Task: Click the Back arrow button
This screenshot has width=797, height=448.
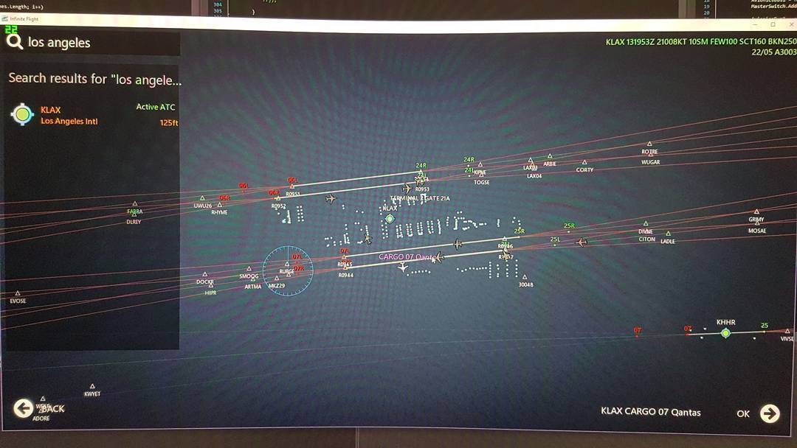Action: (24, 408)
